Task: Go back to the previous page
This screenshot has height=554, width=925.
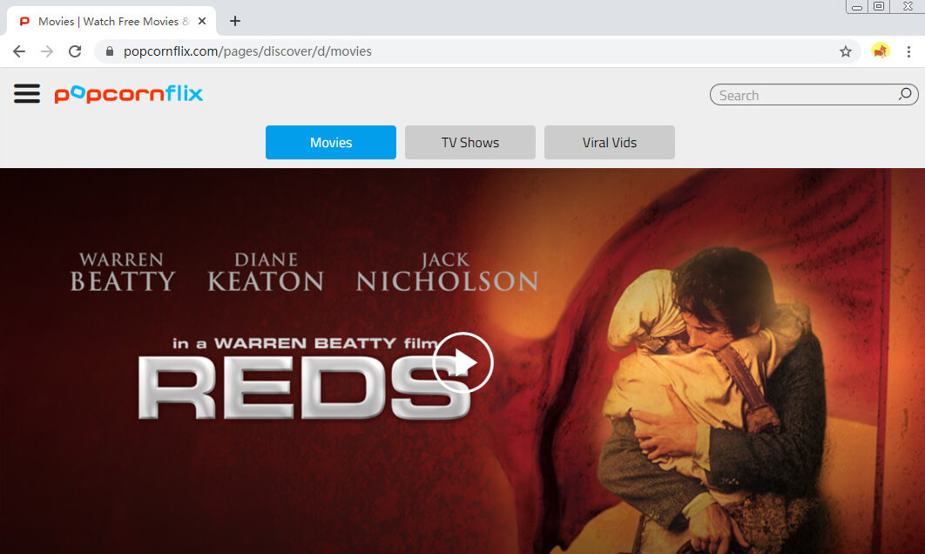Action: click(x=19, y=51)
